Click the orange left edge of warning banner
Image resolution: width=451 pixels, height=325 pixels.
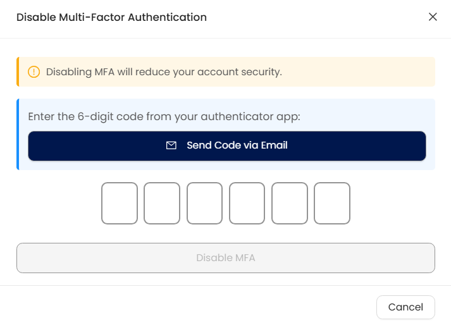point(18,72)
